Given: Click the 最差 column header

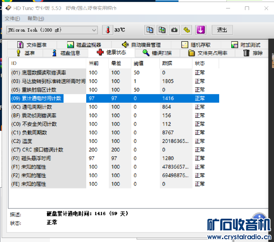Looking at the screenshot, I should [x=120, y=63].
